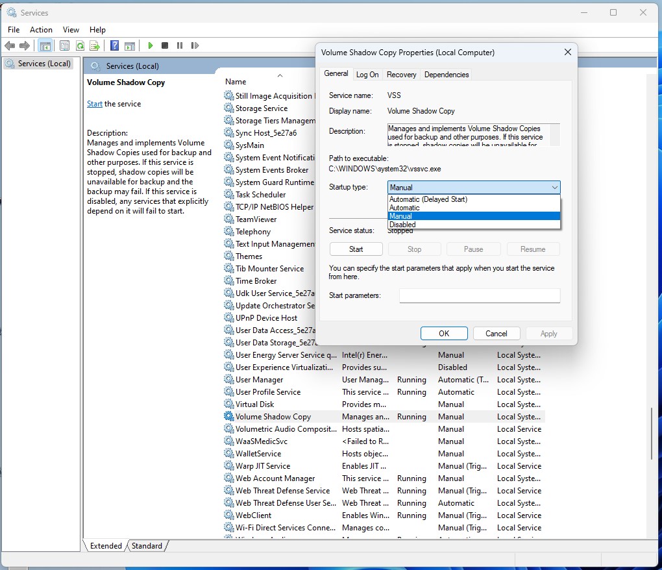Click the Stop Service square toolbar icon
662x570 pixels.
pos(165,45)
